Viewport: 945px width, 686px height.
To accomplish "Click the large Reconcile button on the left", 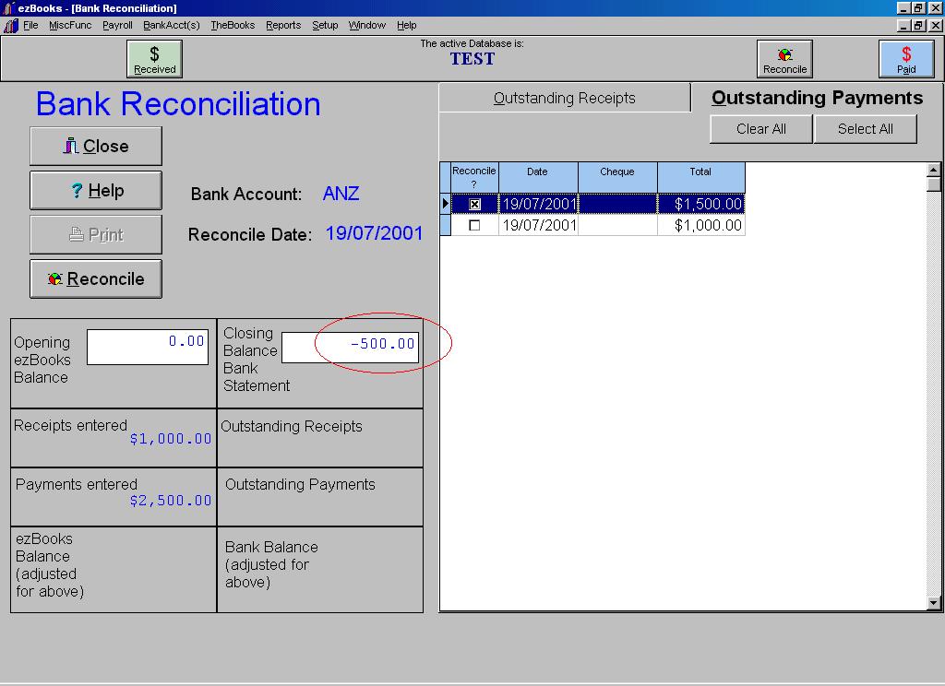I will pos(96,278).
